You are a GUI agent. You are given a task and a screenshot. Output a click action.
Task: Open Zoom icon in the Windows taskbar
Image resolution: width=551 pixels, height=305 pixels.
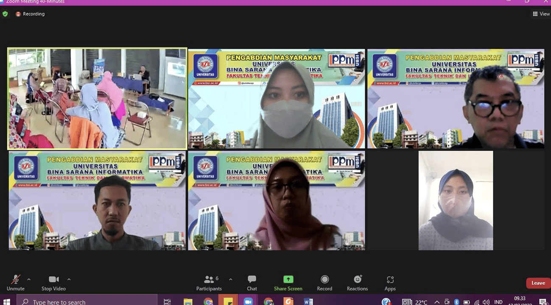(248, 302)
